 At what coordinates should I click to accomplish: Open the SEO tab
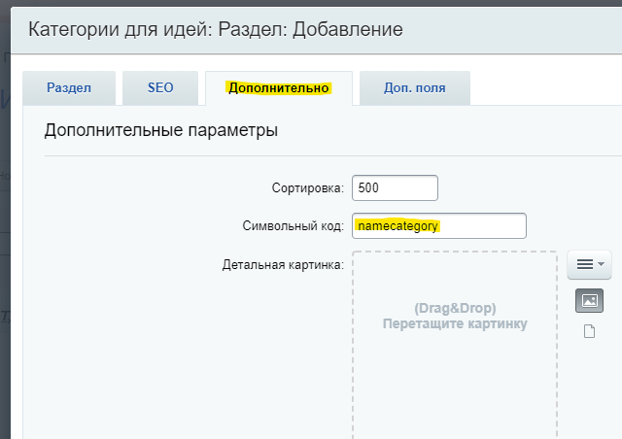(x=160, y=88)
